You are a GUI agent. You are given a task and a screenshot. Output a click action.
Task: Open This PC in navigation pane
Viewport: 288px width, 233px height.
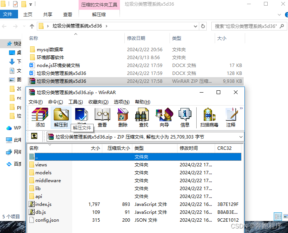click(x=14, y=140)
